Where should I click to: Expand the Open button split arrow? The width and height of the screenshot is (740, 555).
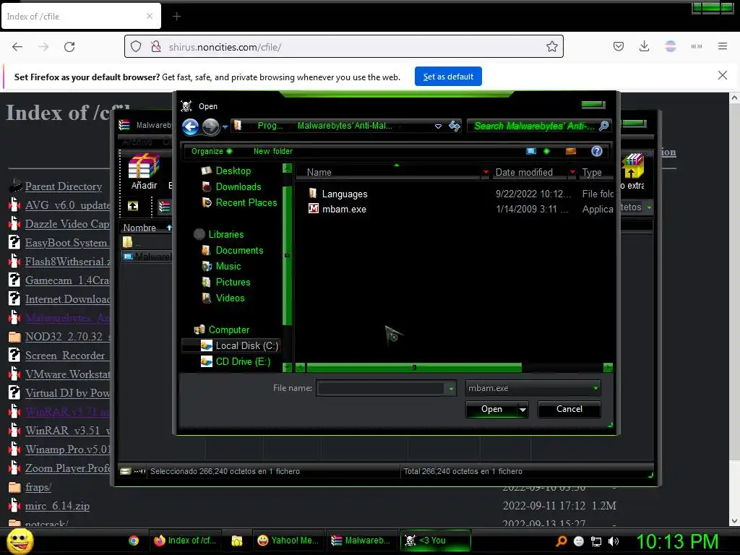522,409
